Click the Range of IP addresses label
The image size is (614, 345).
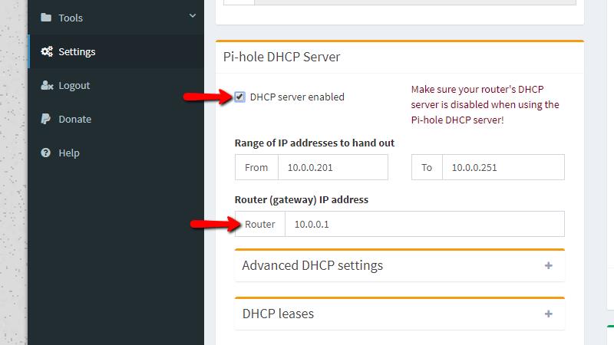click(315, 143)
